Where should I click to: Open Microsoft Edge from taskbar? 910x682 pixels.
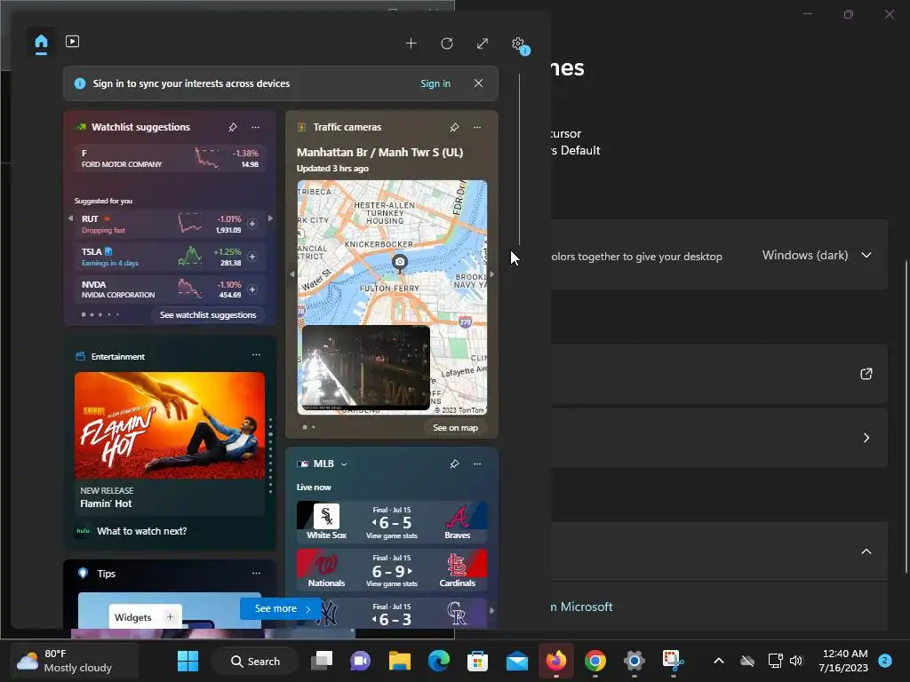[439, 661]
